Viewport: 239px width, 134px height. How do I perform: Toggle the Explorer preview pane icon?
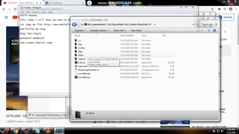pyautogui.click(x=208, y=31)
